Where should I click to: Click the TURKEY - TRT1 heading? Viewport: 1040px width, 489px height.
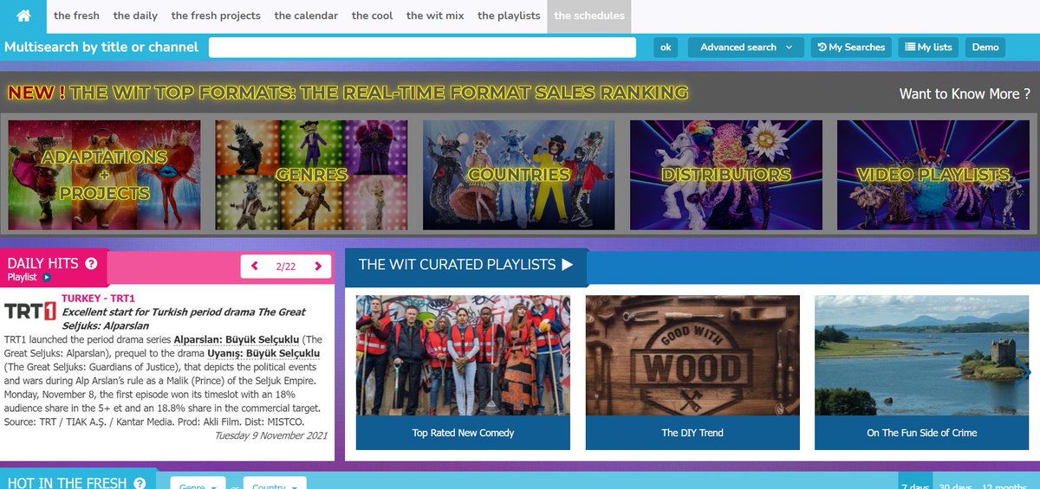coord(98,299)
